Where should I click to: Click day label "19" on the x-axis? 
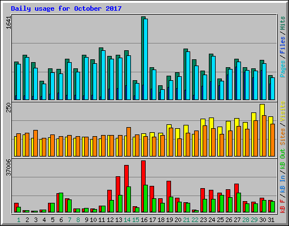coord(169,220)
